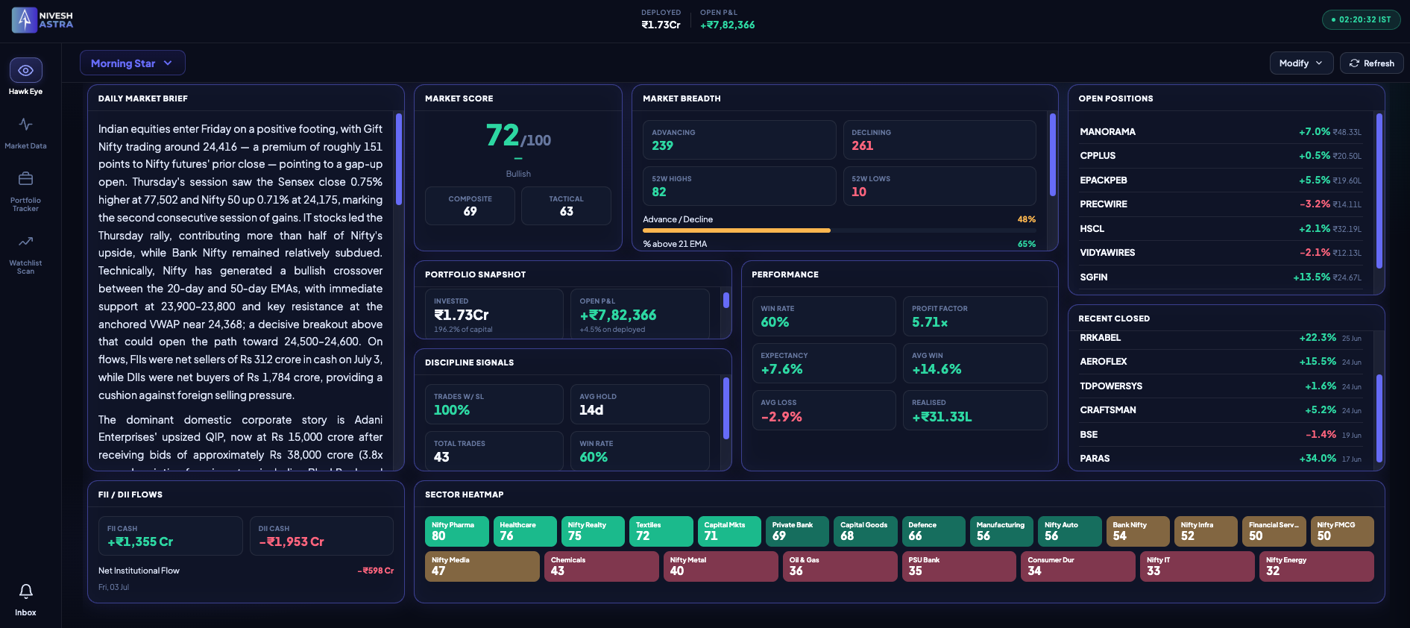Click the Open Positions scrollbar
1410x628 pixels.
tap(1379, 191)
